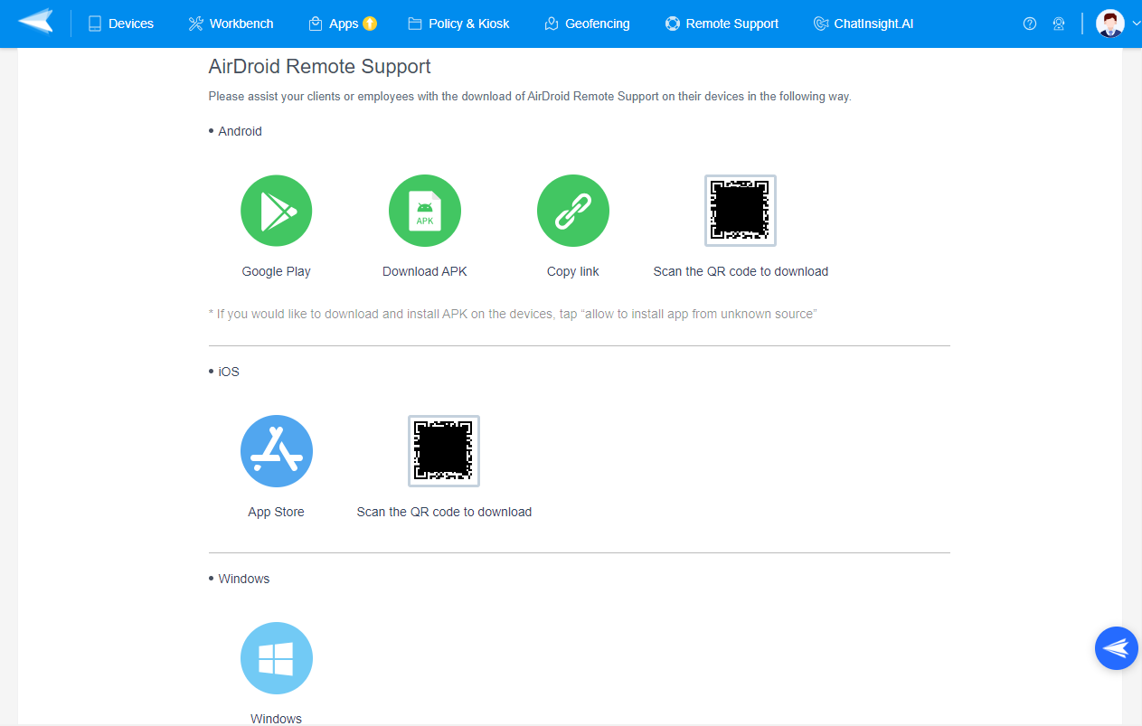
Task: Click the green Copy link icon
Action: coord(573,211)
